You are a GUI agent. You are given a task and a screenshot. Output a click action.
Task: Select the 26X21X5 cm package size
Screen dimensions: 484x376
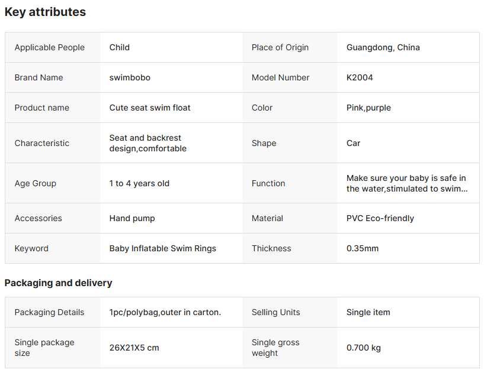tap(134, 348)
